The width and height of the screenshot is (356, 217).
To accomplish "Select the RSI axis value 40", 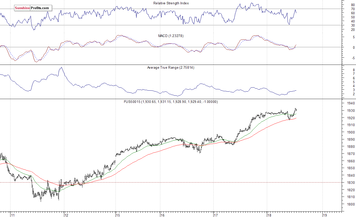I will 353,21.
